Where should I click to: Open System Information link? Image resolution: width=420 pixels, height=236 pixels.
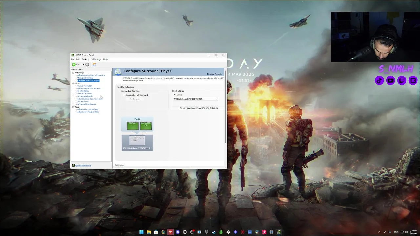coord(83,165)
